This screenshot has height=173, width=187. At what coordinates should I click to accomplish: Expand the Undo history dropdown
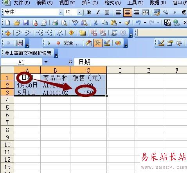(x=145, y=23)
